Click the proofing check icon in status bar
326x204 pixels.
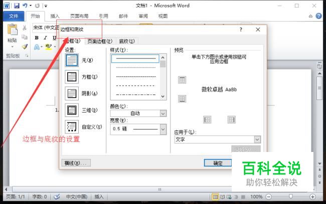click(x=57, y=196)
